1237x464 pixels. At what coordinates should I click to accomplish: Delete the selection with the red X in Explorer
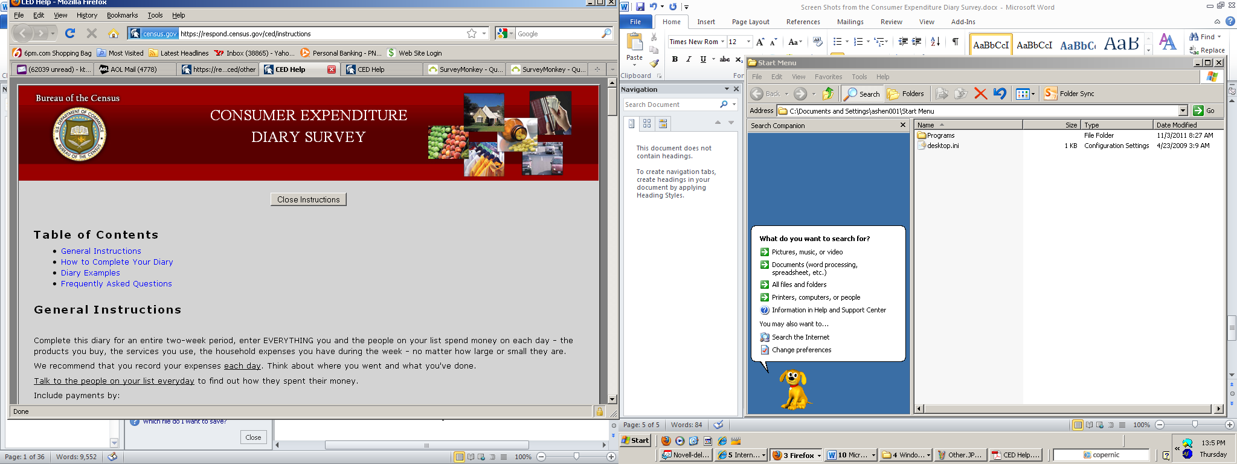click(x=980, y=94)
